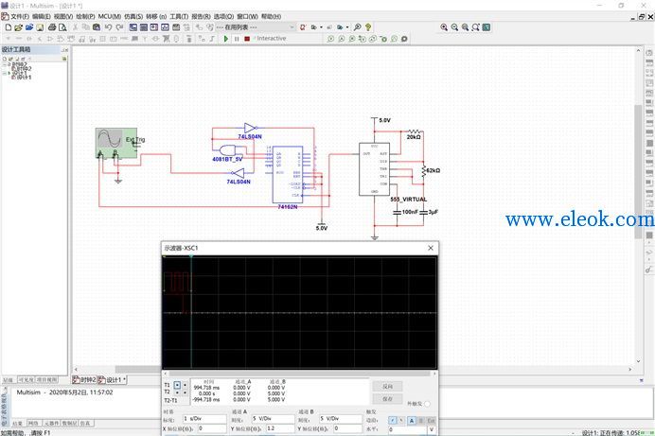Start the simulation with green Run arrow
The height and width of the screenshot is (436, 655).
225,39
